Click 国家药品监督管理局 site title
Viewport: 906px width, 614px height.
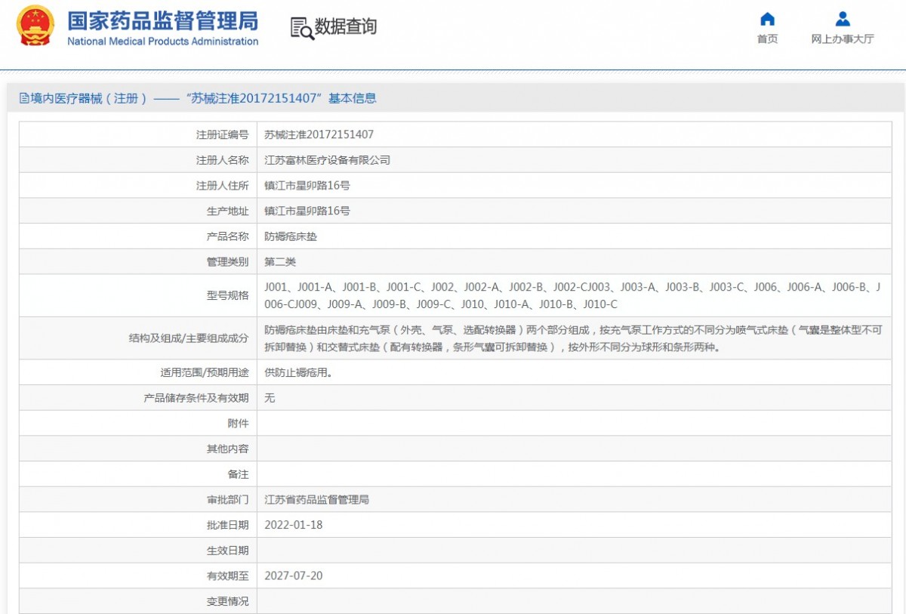point(162,20)
